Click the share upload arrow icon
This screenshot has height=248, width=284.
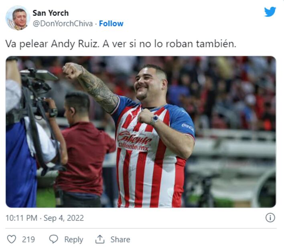click(x=100, y=239)
